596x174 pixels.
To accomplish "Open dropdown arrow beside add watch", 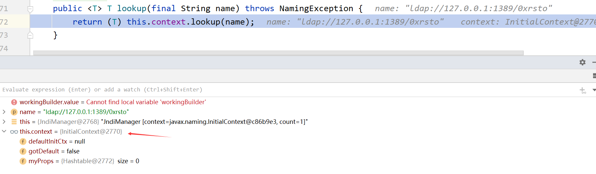I will tap(594, 90).
